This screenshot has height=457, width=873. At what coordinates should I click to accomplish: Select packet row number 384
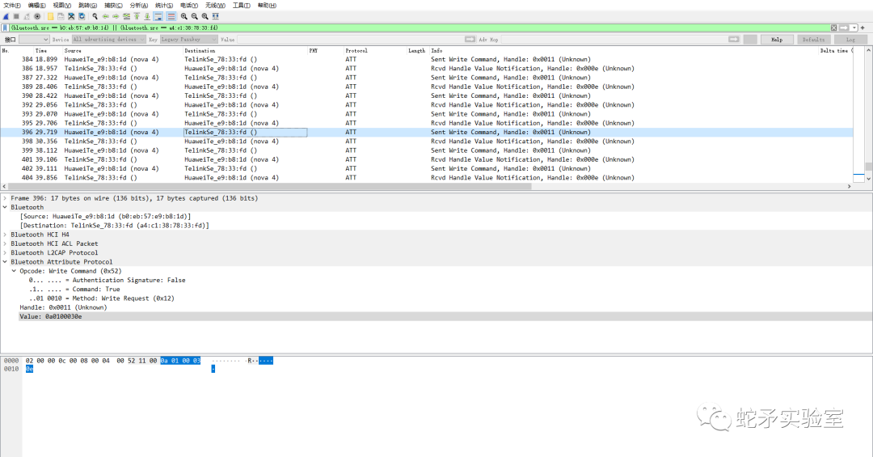[x=427, y=59]
